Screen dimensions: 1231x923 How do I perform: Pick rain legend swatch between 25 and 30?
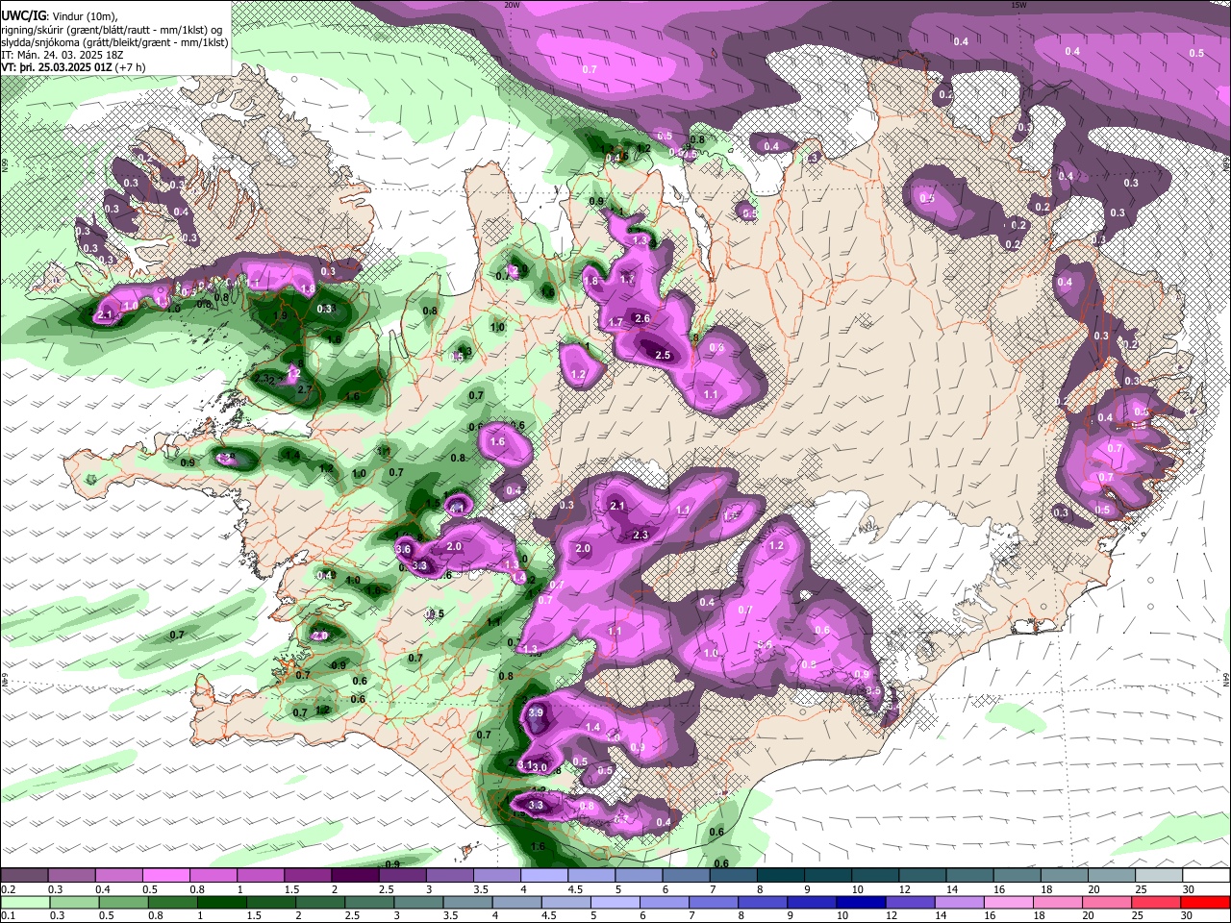tap(1156, 902)
